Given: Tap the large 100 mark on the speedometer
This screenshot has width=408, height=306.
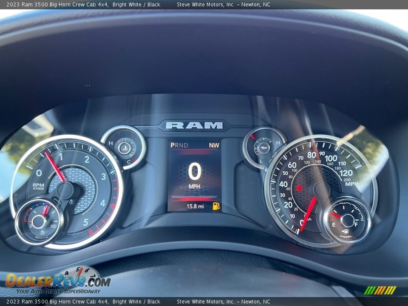Looking at the screenshot, I should tap(331, 158).
